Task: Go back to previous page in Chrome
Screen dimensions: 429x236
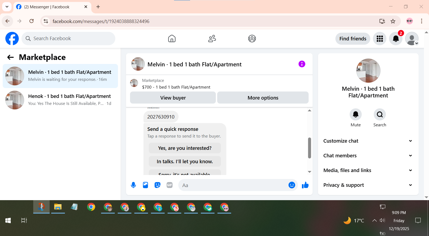Action: [x=8, y=21]
